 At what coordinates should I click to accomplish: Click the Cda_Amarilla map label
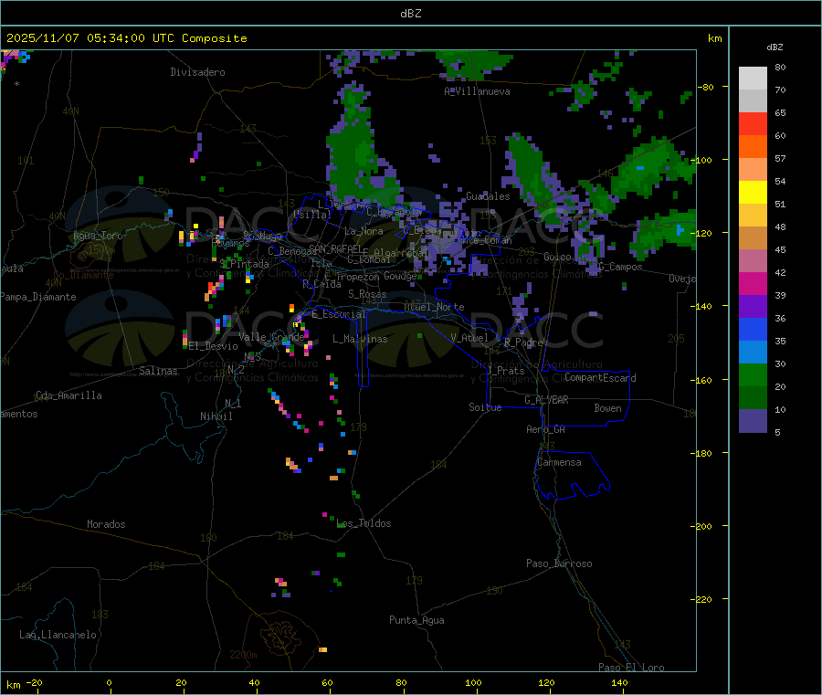pos(68,395)
